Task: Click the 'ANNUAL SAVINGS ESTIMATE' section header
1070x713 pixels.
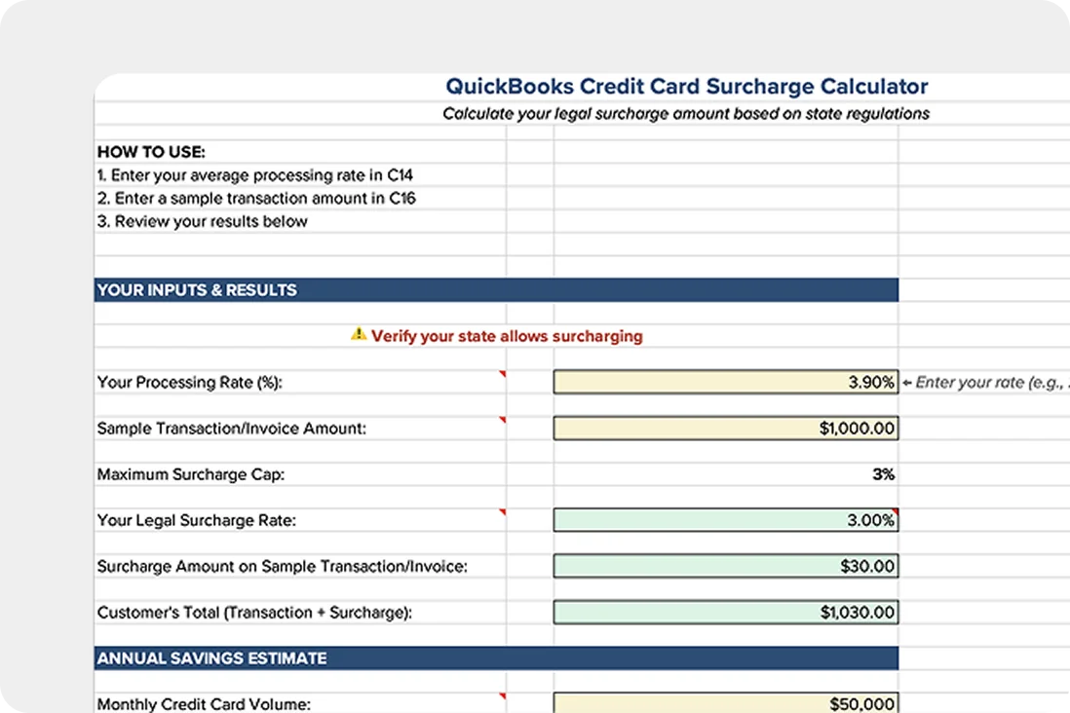Action: coord(496,657)
